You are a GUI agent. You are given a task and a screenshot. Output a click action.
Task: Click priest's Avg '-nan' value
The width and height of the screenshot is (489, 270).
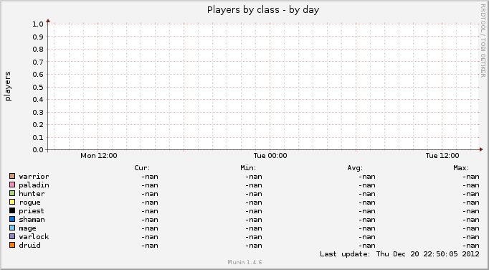coord(367,211)
